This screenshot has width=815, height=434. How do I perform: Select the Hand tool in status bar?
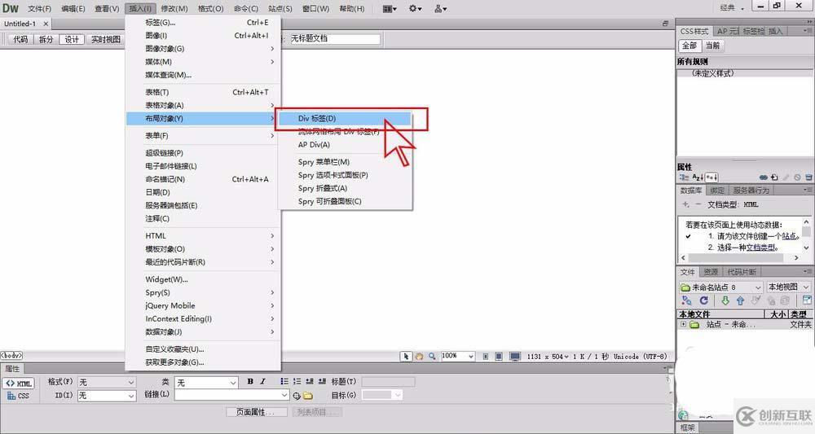tap(419, 356)
